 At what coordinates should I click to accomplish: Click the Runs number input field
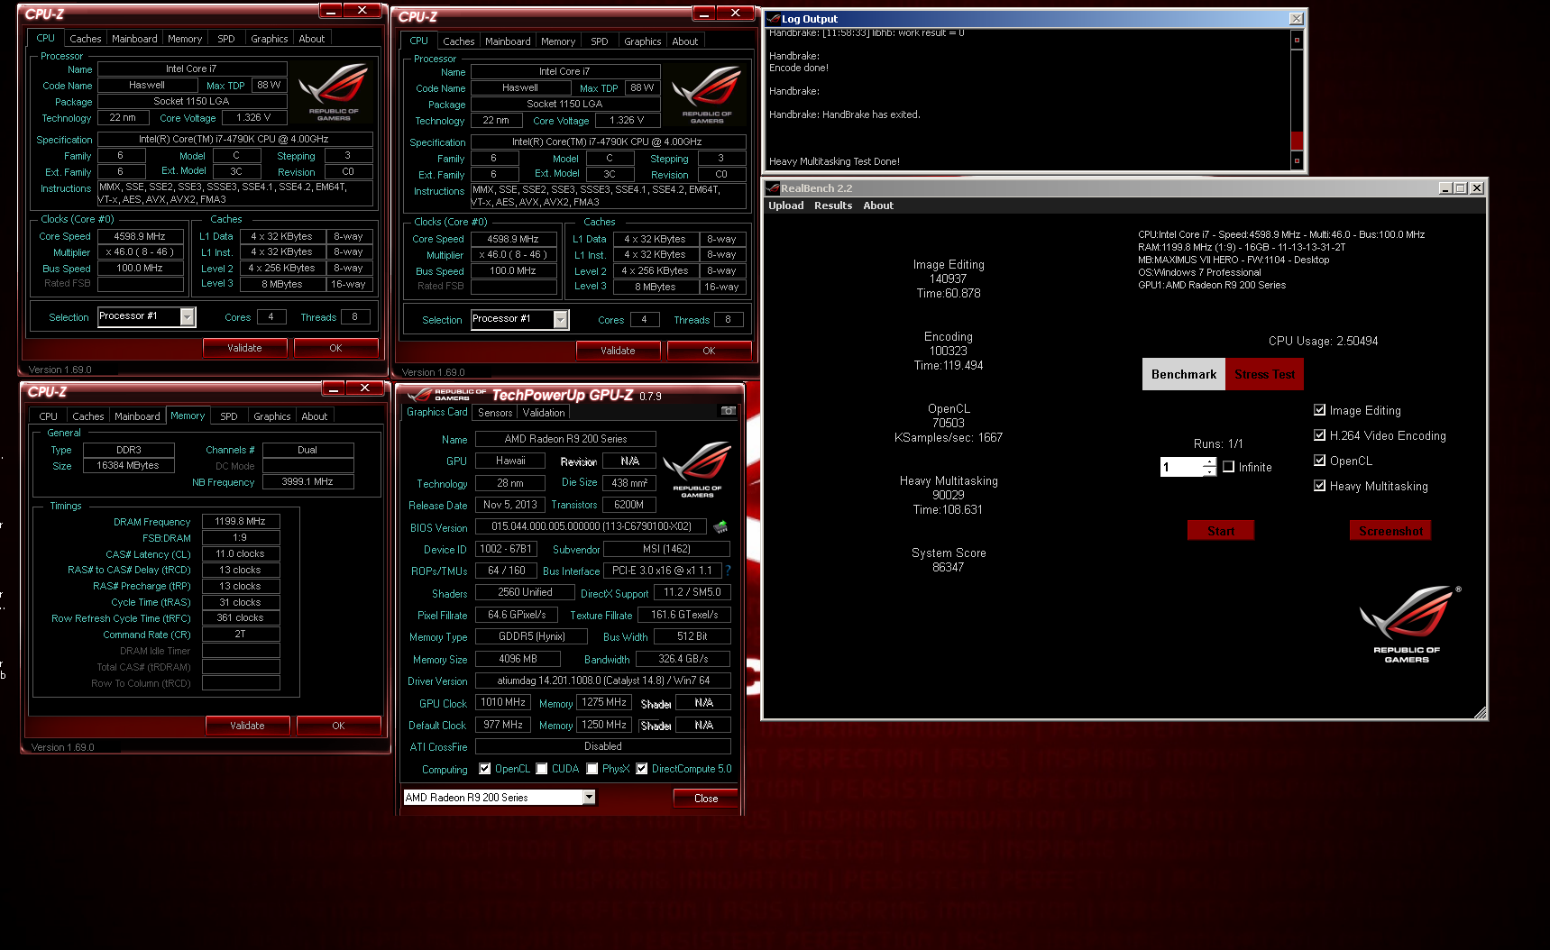point(1181,467)
